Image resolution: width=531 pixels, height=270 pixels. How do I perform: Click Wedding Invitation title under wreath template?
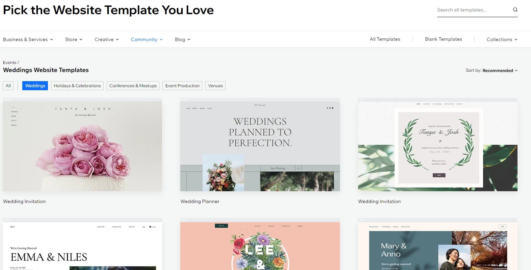coord(379,201)
